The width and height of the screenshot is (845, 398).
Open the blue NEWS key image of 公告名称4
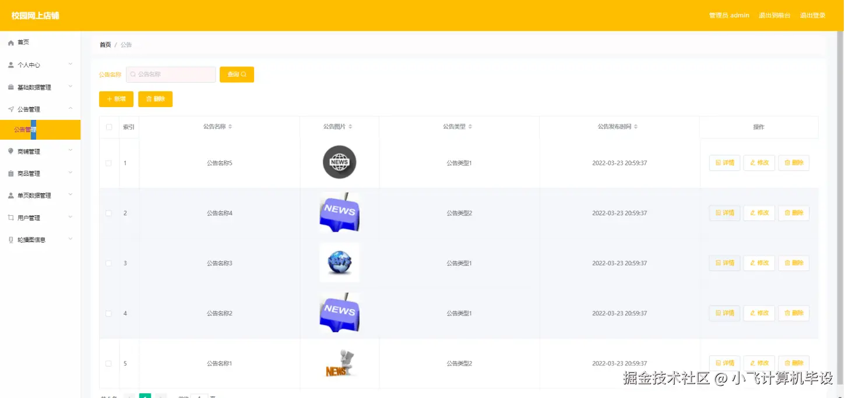click(x=340, y=213)
